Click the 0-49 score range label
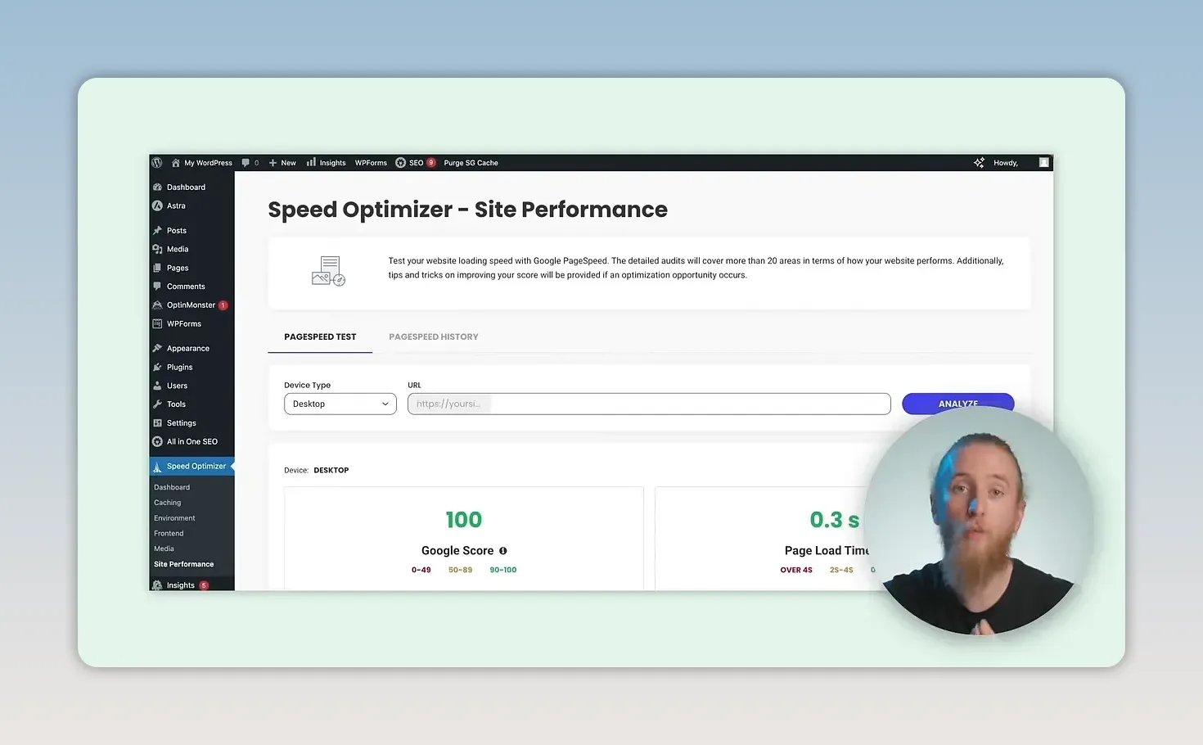The image size is (1203, 745). point(421,570)
